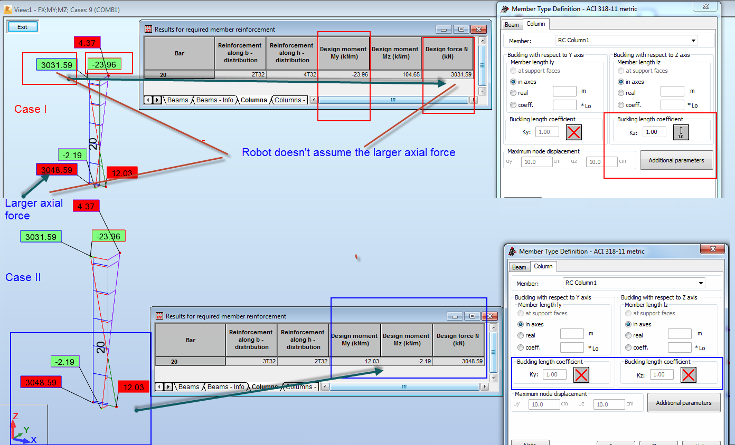Click the Exit button in the view window
Image resolution: width=735 pixels, height=445 pixels.
coord(22,26)
